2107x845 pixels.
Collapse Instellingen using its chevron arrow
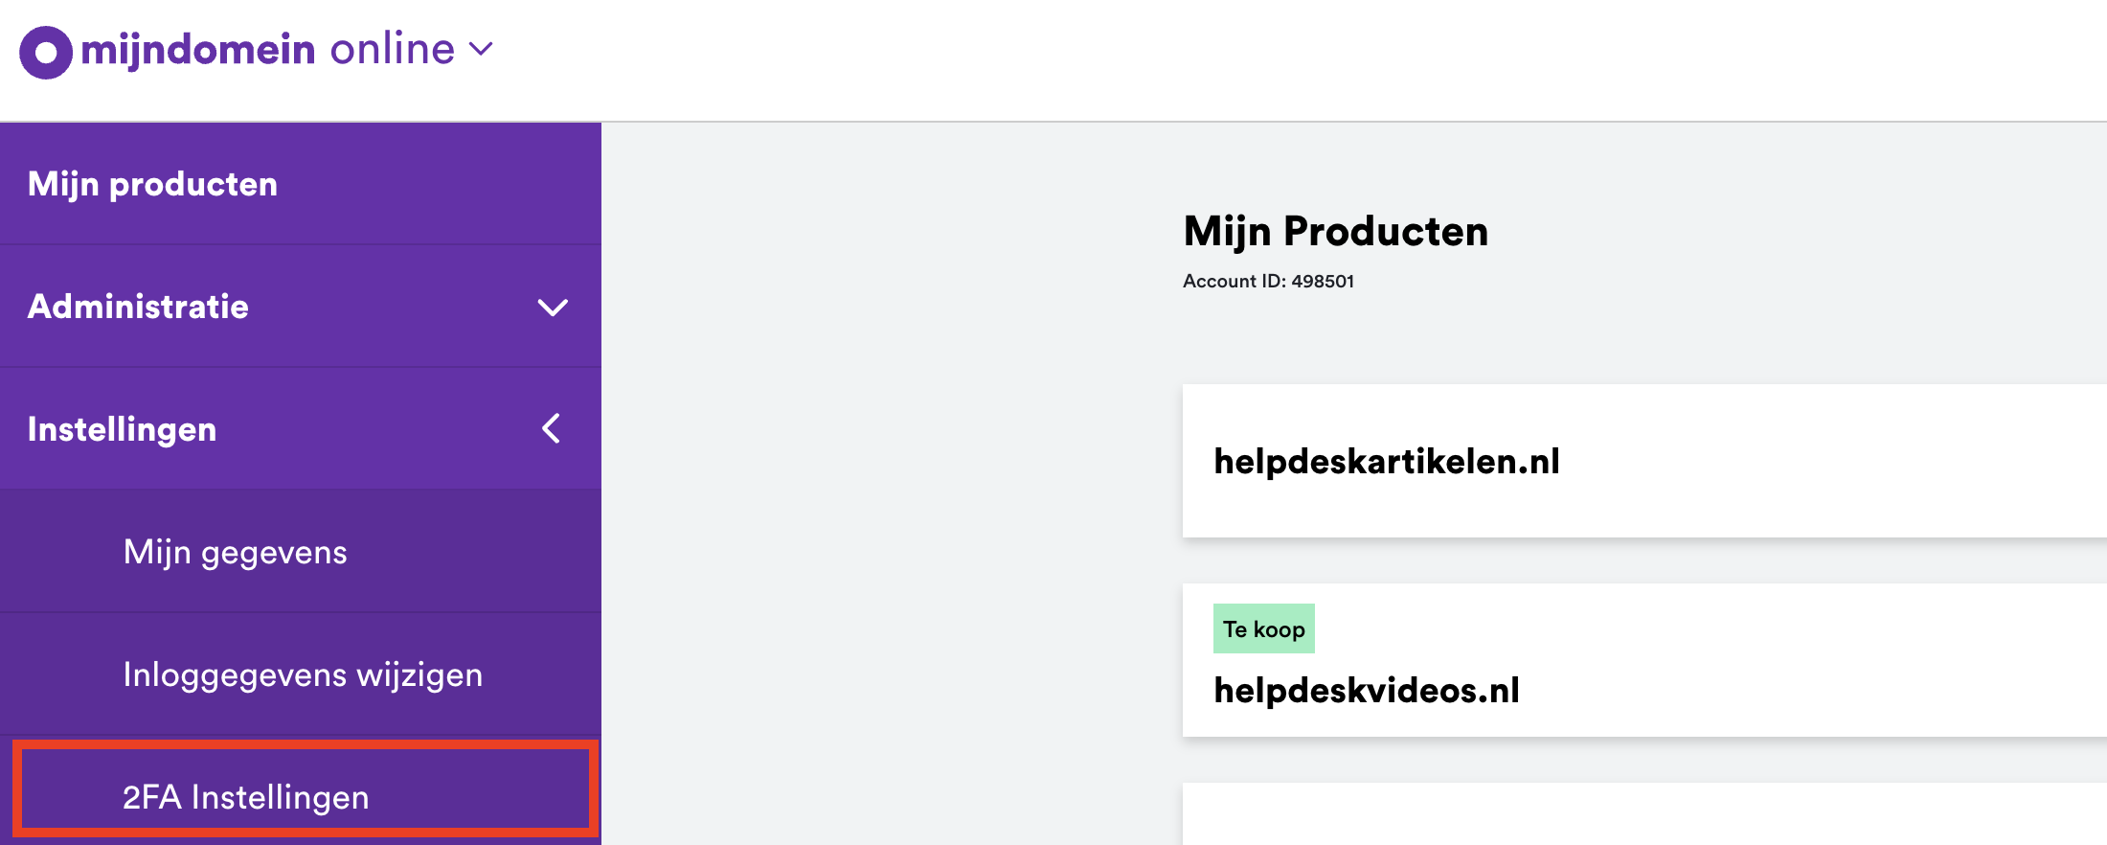(552, 428)
